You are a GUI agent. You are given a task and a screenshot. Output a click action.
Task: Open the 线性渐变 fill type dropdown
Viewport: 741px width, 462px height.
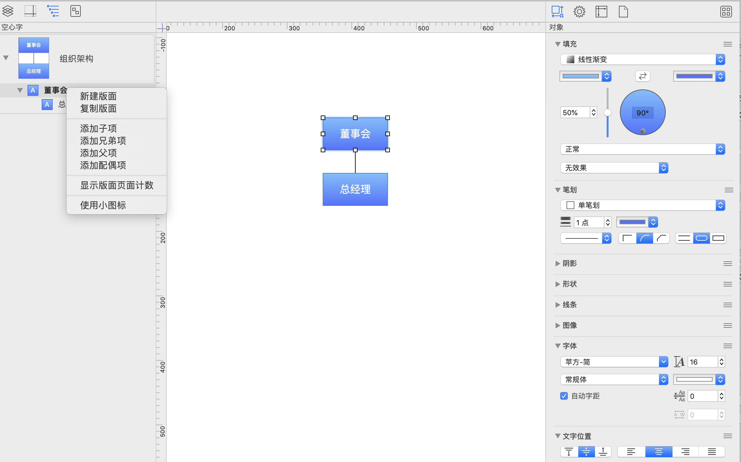(642, 59)
